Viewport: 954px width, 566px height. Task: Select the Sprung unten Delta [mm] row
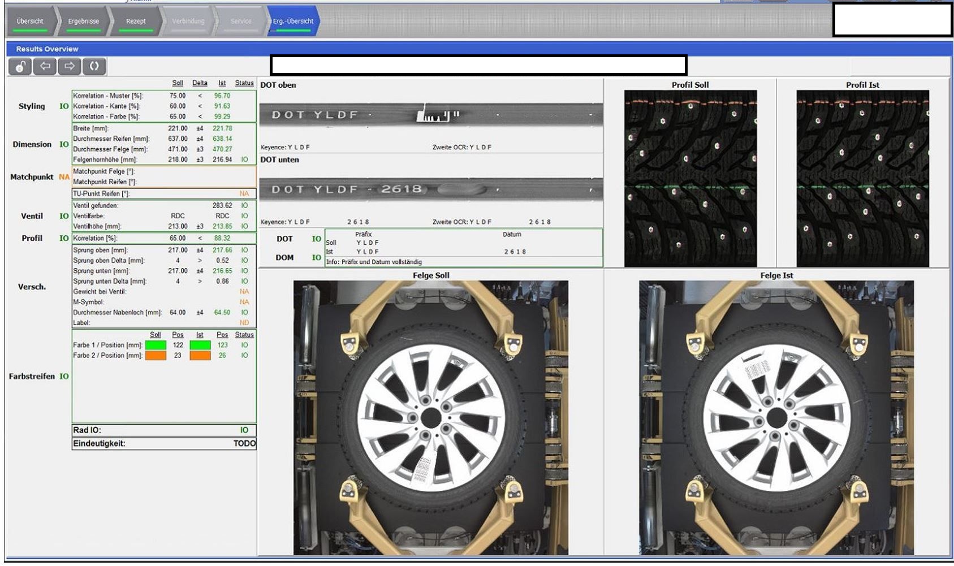click(x=164, y=282)
